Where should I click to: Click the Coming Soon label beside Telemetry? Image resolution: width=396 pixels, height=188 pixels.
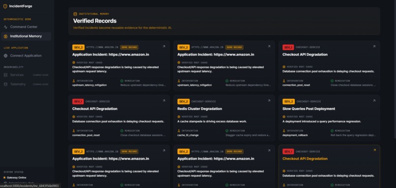pos(40,84)
